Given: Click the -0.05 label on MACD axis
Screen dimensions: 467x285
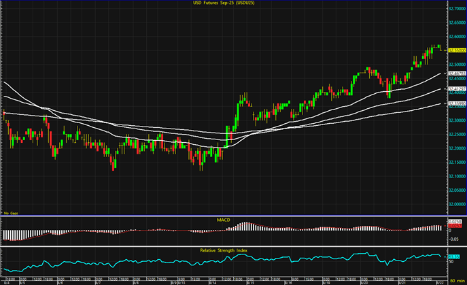Looking at the screenshot, I should (x=453, y=239).
